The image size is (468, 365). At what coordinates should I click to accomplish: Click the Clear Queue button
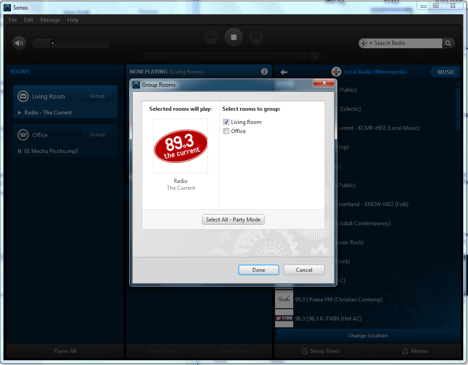[163, 351]
